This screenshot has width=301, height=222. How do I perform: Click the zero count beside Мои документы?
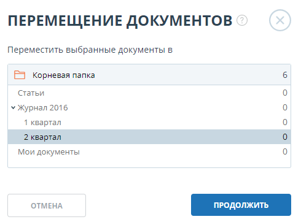(285, 151)
